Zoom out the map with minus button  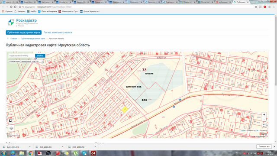click(264, 119)
